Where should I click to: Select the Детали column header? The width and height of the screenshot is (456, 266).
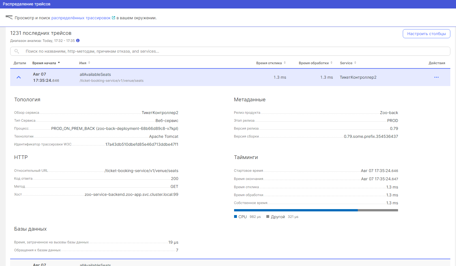[x=20, y=63]
